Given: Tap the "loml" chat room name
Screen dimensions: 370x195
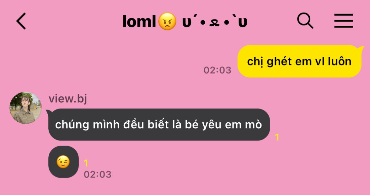Looking at the screenshot, I should click(x=139, y=21).
